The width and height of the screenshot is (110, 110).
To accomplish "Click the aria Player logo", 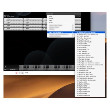I will (x=9, y=16).
